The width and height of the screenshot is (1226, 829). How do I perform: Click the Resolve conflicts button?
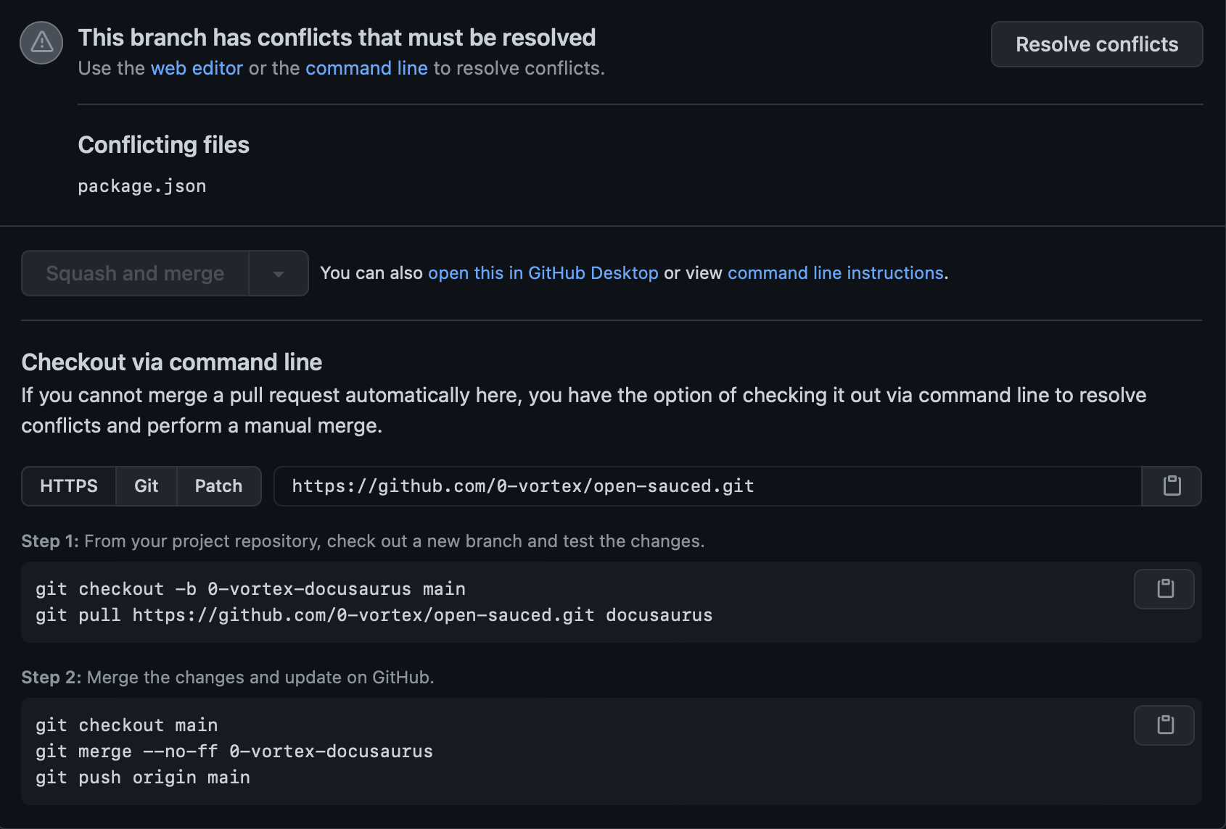pos(1096,44)
